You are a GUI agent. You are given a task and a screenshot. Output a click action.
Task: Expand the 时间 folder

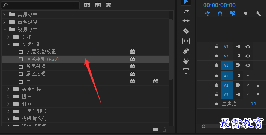click(9, 104)
